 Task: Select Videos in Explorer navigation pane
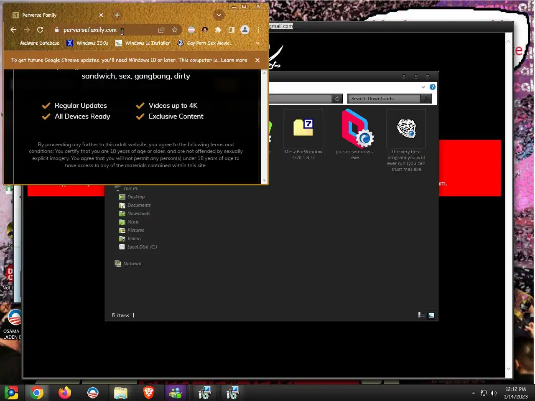point(130,239)
